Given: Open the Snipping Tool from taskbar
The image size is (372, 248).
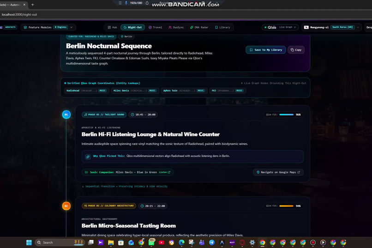Looking at the screenshot, I should [192, 242].
